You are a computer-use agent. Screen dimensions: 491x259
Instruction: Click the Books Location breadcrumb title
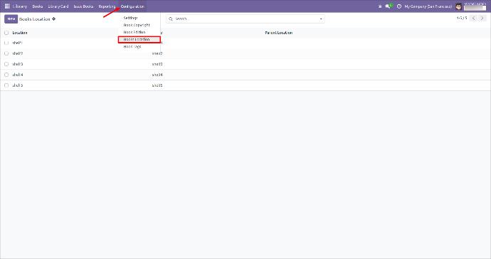(x=34, y=19)
